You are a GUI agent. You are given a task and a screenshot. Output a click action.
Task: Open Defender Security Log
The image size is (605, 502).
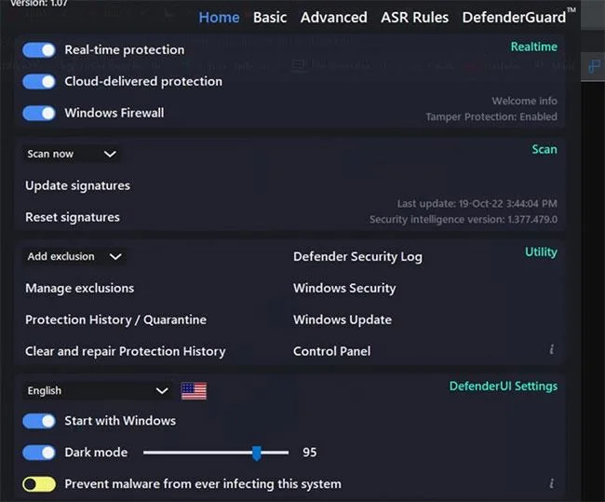click(357, 257)
